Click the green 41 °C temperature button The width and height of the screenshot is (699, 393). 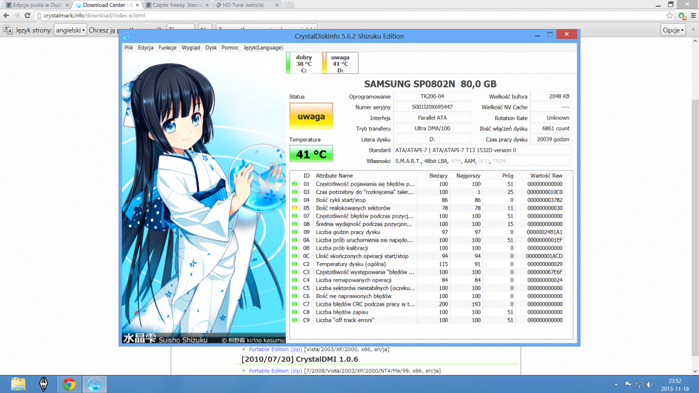(311, 154)
